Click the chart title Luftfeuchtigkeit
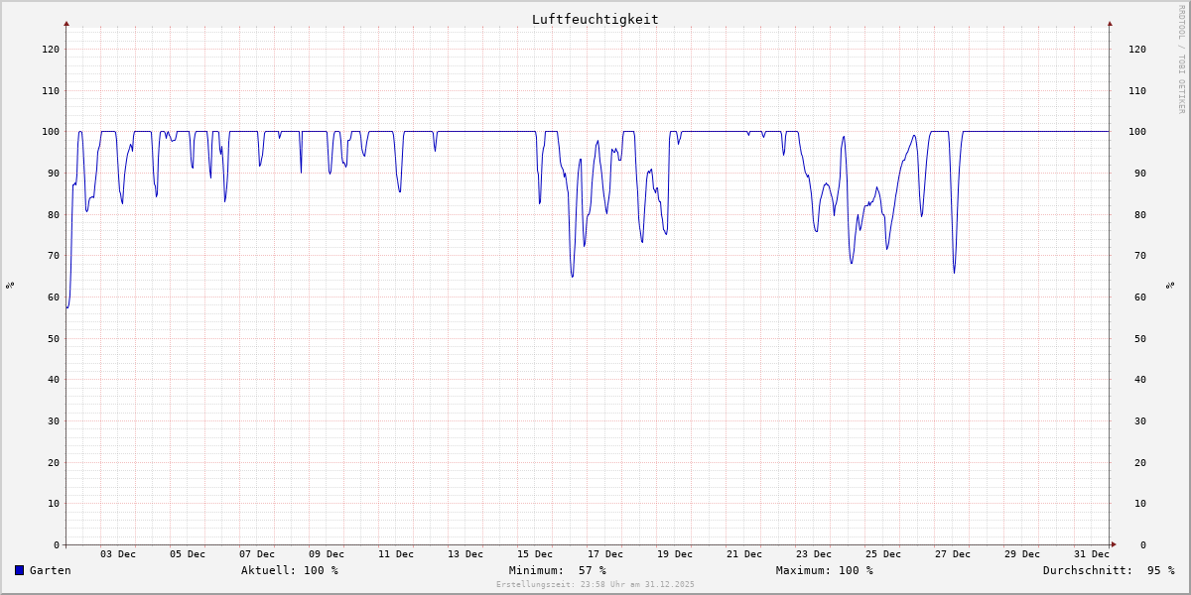The height and width of the screenshot is (595, 1191). [595, 19]
